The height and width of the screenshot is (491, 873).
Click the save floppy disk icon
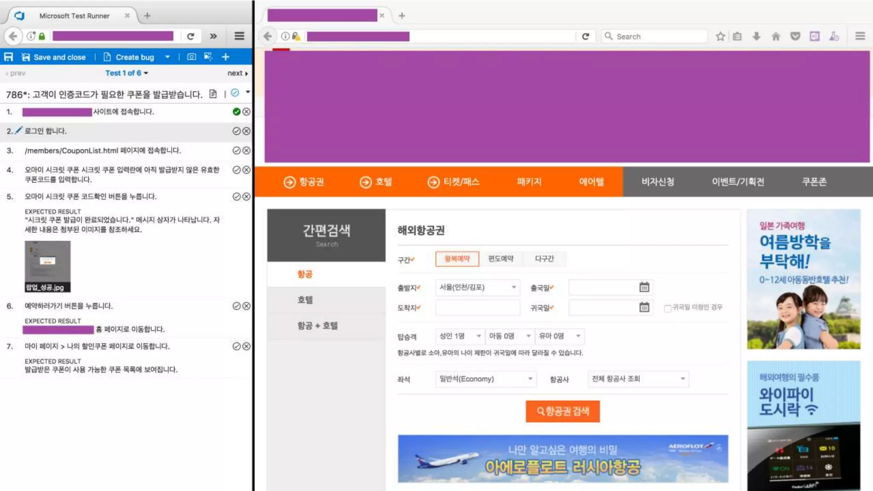(x=9, y=57)
